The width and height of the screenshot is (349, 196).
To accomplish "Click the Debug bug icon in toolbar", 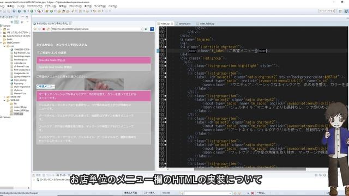I will pyautogui.click(x=25, y=11).
